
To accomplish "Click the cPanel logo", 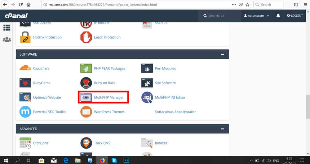I will click(x=16, y=15).
